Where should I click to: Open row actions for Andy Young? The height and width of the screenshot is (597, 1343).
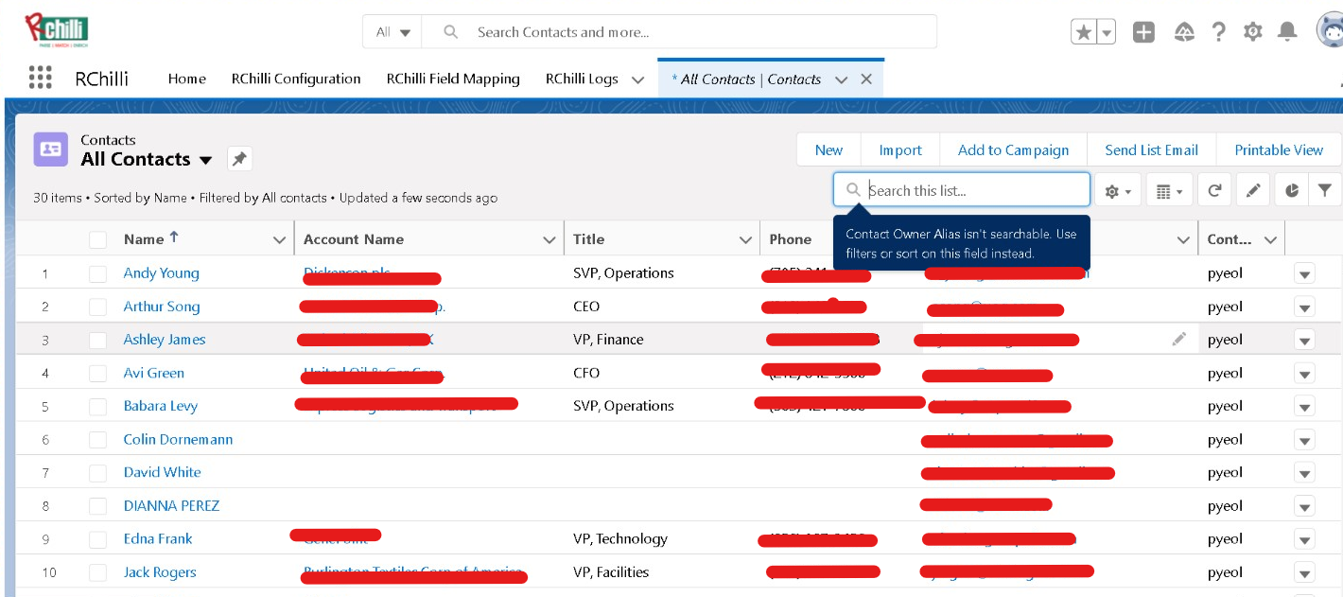click(1304, 273)
